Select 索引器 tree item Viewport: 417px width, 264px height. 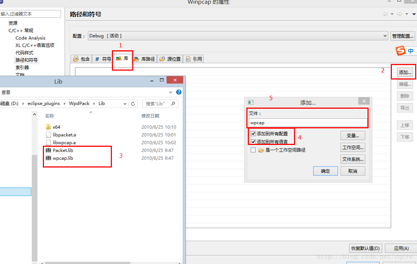click(x=22, y=68)
